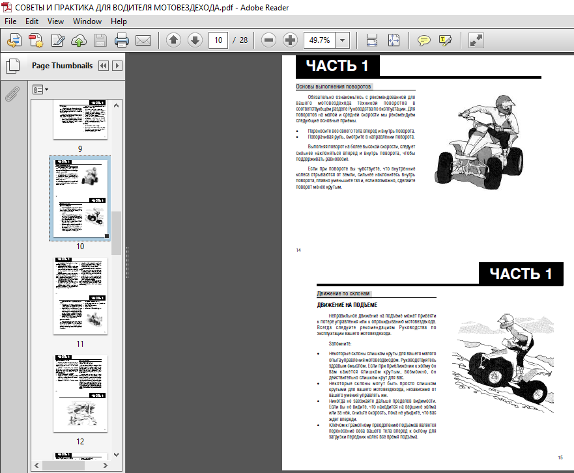Open the Attachments paperclip panel

(12, 94)
